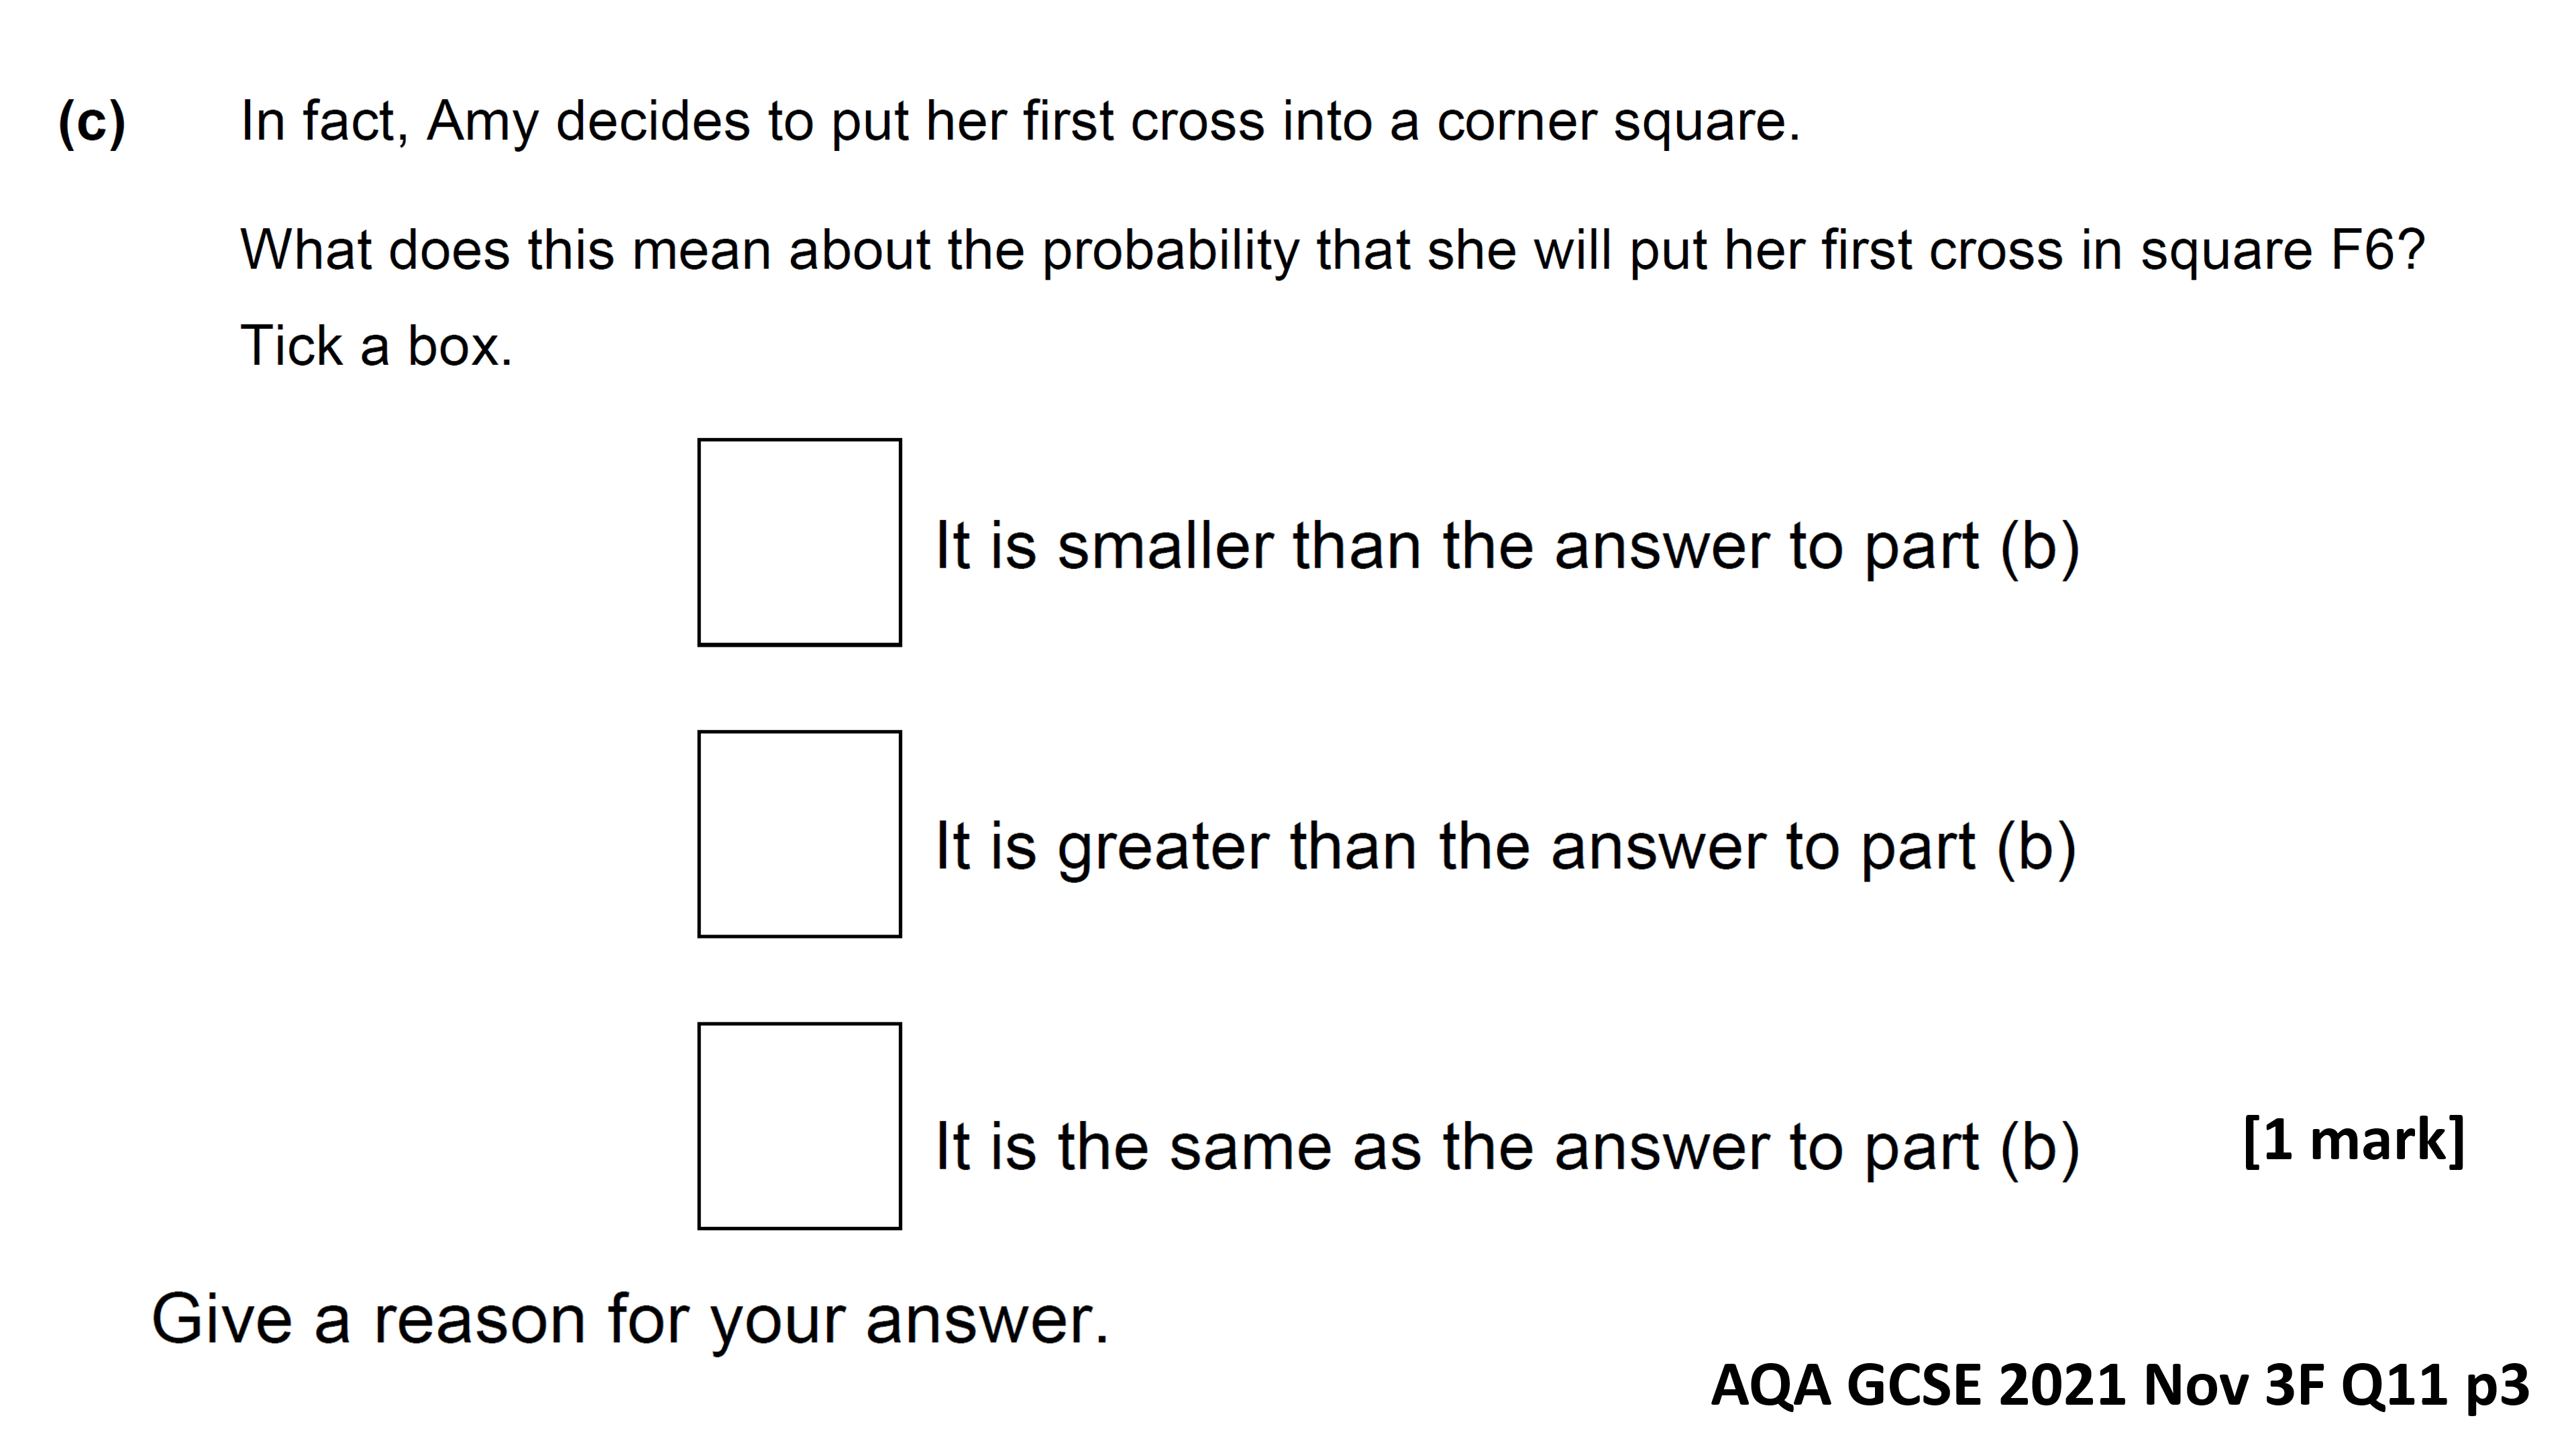Click the label 'It is greater than the answer'
This screenshot has height=1449, width=2576.
pyautogui.click(x=1505, y=848)
